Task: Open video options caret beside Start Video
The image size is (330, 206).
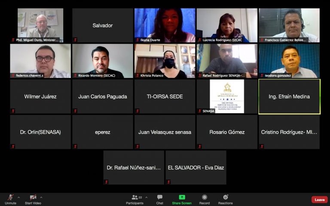Action: click(x=41, y=197)
